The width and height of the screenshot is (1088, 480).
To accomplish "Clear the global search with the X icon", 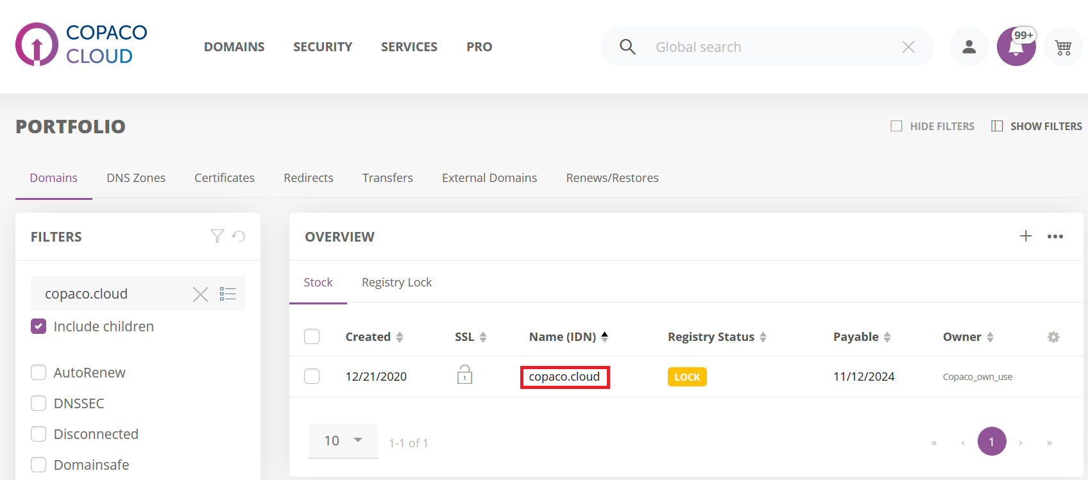I will tap(908, 47).
